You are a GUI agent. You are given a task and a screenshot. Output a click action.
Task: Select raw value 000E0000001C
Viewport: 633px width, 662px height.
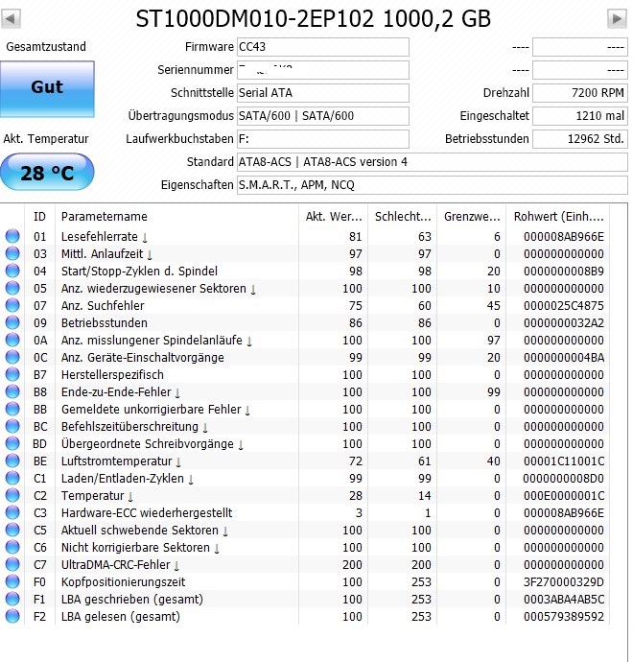[564, 496]
